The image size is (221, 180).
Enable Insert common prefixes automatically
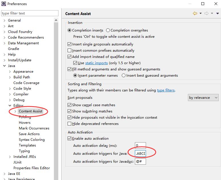(x=69, y=50)
